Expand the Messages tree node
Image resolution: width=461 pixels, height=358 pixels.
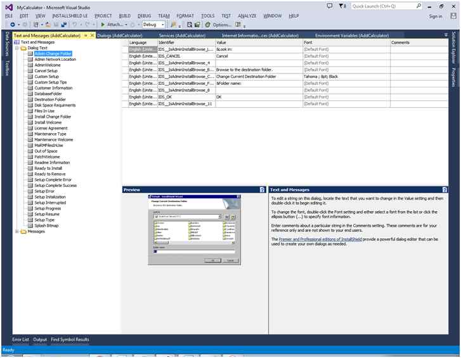(x=16, y=232)
